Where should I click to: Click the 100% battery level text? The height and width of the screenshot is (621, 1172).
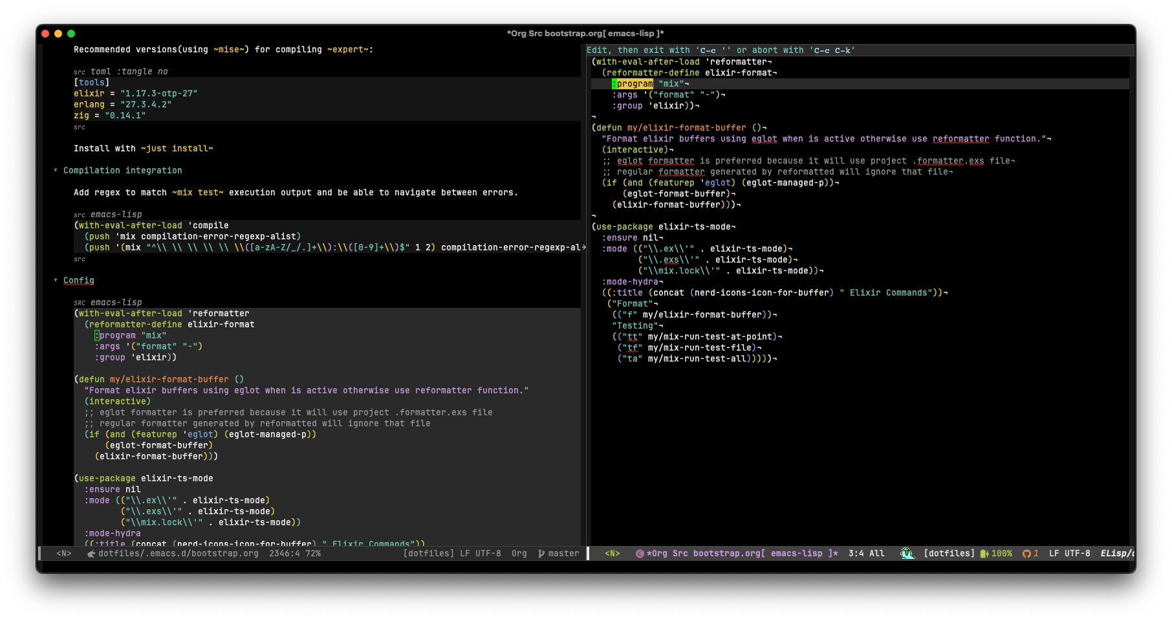(x=1002, y=554)
